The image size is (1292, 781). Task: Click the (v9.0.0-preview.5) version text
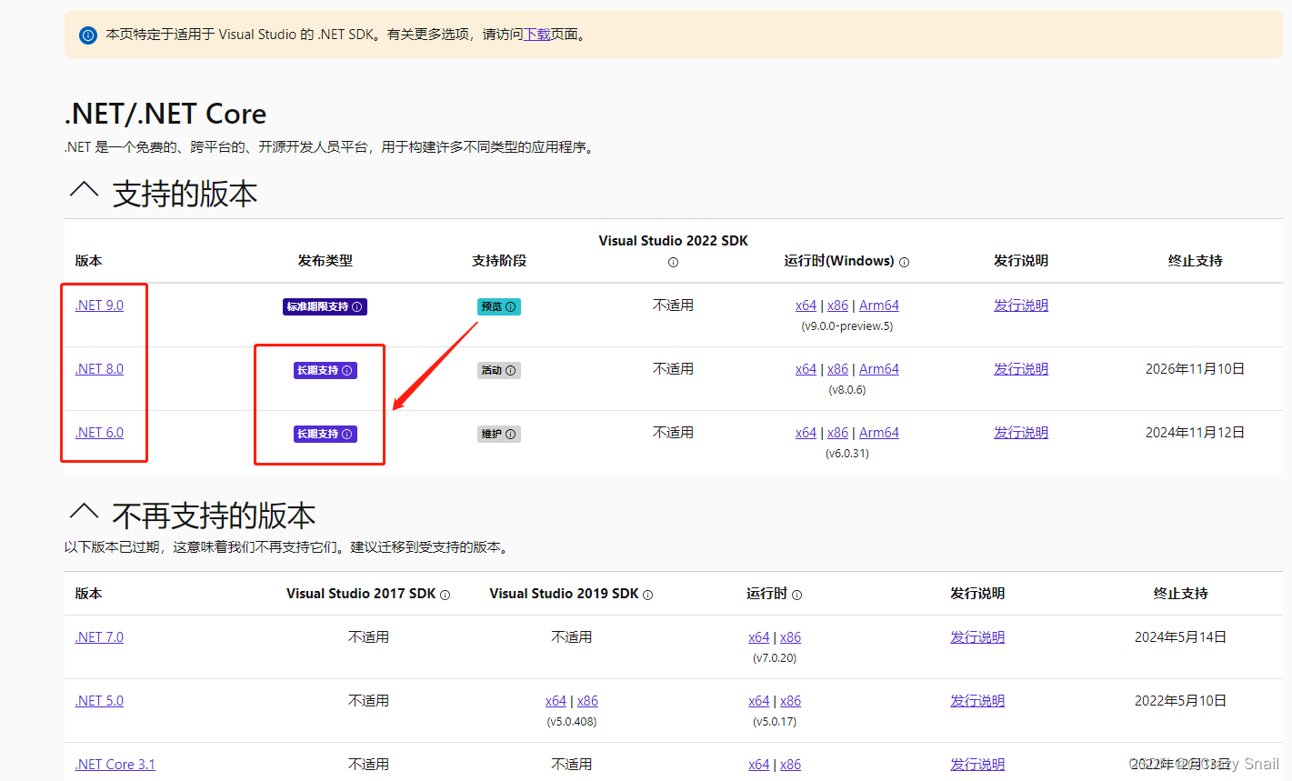coord(847,326)
